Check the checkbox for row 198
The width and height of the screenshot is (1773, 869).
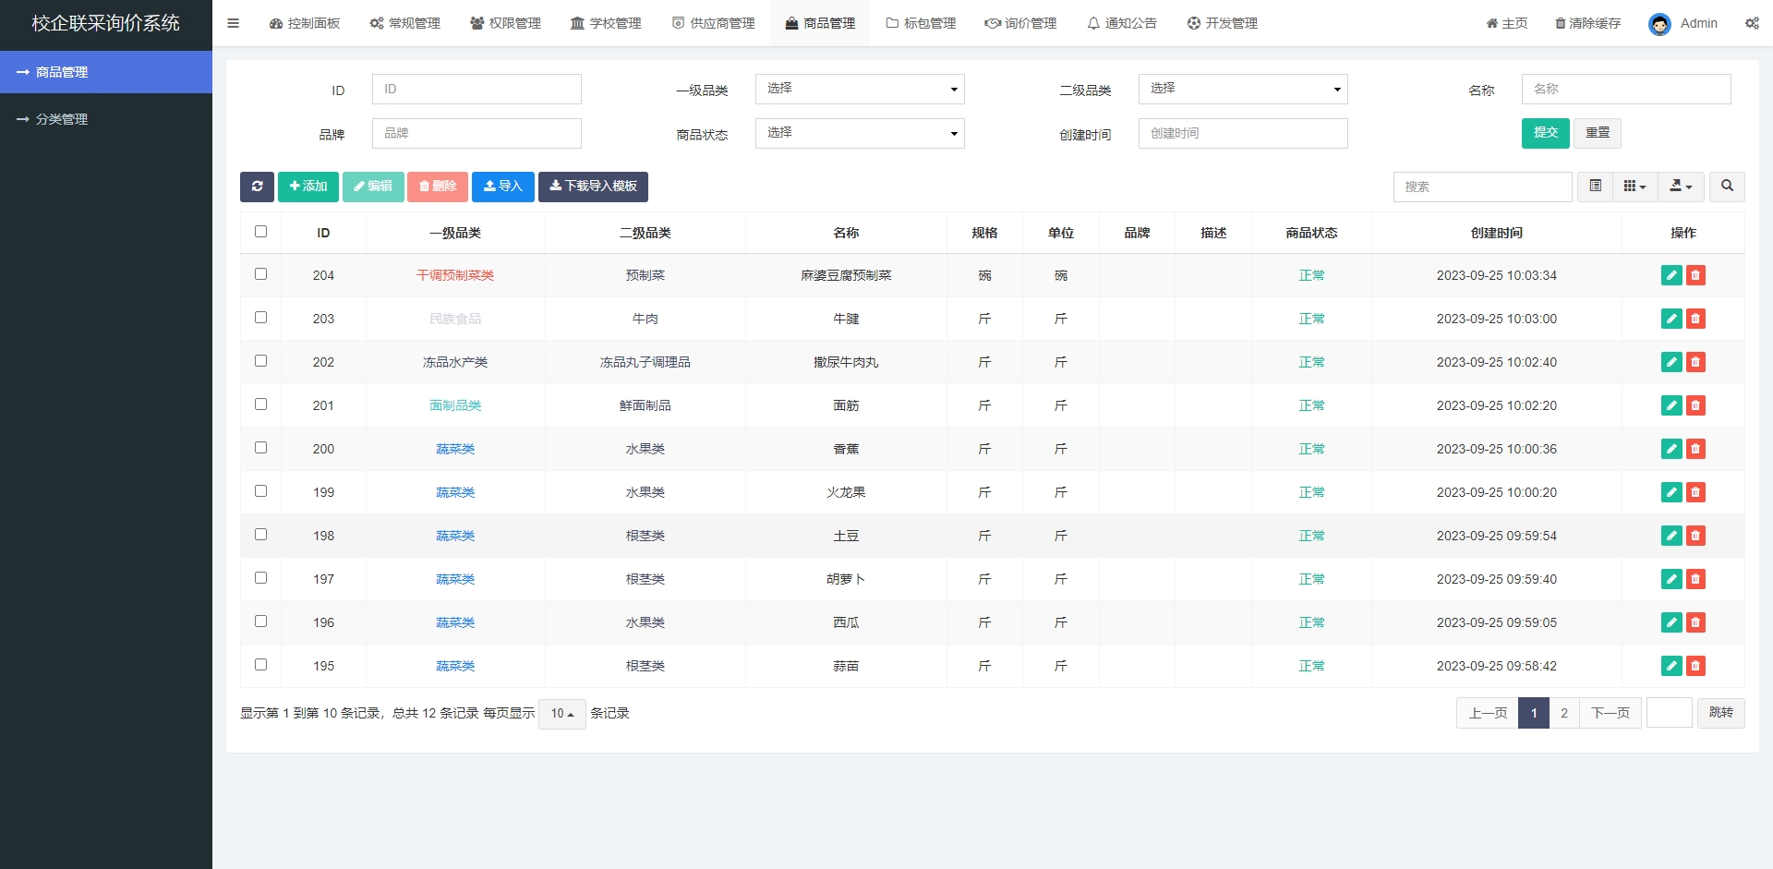[x=260, y=535]
